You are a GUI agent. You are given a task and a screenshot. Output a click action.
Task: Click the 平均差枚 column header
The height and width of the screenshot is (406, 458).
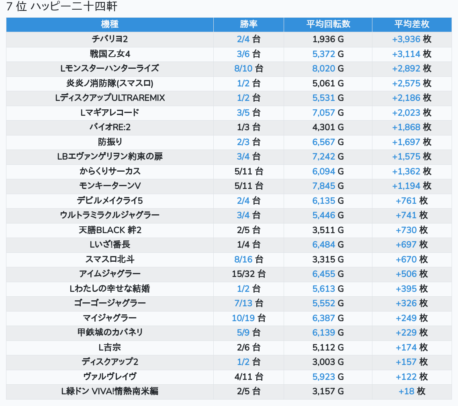point(412,24)
